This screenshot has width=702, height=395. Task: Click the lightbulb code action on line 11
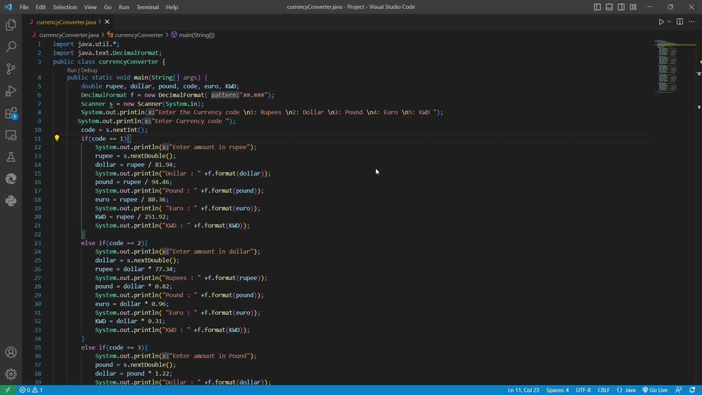point(56,138)
